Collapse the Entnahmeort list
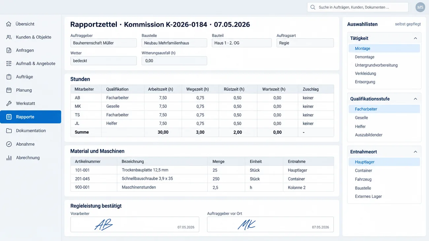The width and height of the screenshot is (429, 241). click(x=415, y=152)
